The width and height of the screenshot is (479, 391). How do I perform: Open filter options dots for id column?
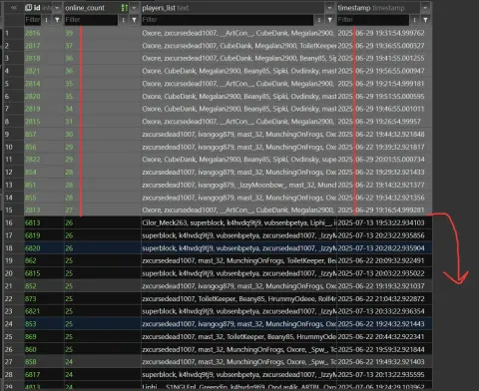pyautogui.click(x=46, y=20)
